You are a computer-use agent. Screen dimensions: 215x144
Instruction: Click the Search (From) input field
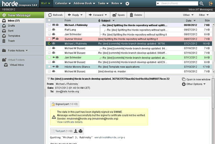[179, 4]
